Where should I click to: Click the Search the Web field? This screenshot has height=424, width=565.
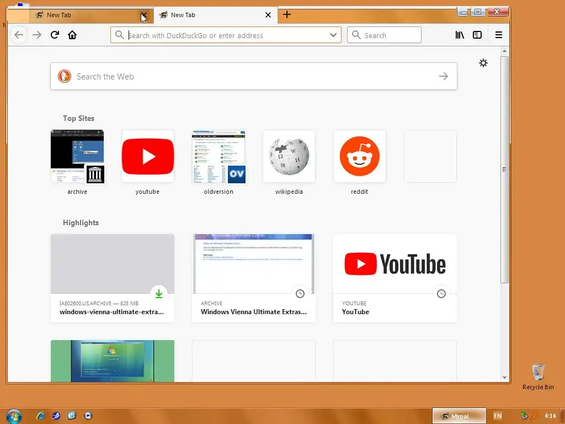point(254,76)
